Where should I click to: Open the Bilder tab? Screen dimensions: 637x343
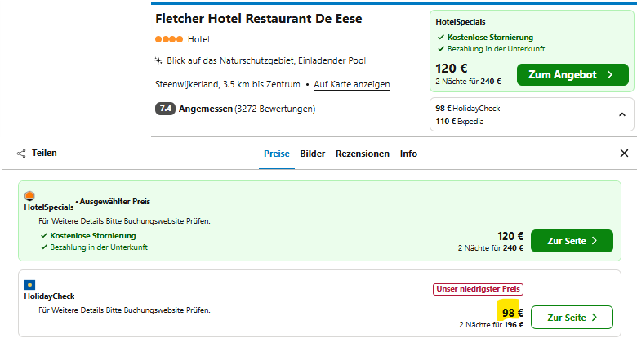point(313,154)
